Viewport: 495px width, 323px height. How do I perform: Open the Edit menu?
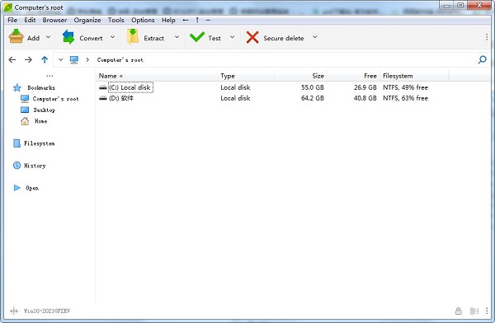coord(30,20)
